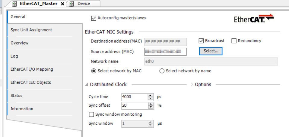Click the Sync offset label
289x137 pixels.
[x=99, y=105]
